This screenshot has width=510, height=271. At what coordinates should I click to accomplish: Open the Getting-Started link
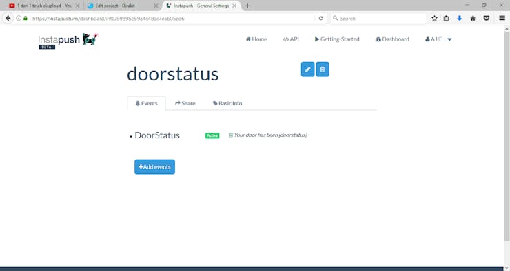click(337, 39)
